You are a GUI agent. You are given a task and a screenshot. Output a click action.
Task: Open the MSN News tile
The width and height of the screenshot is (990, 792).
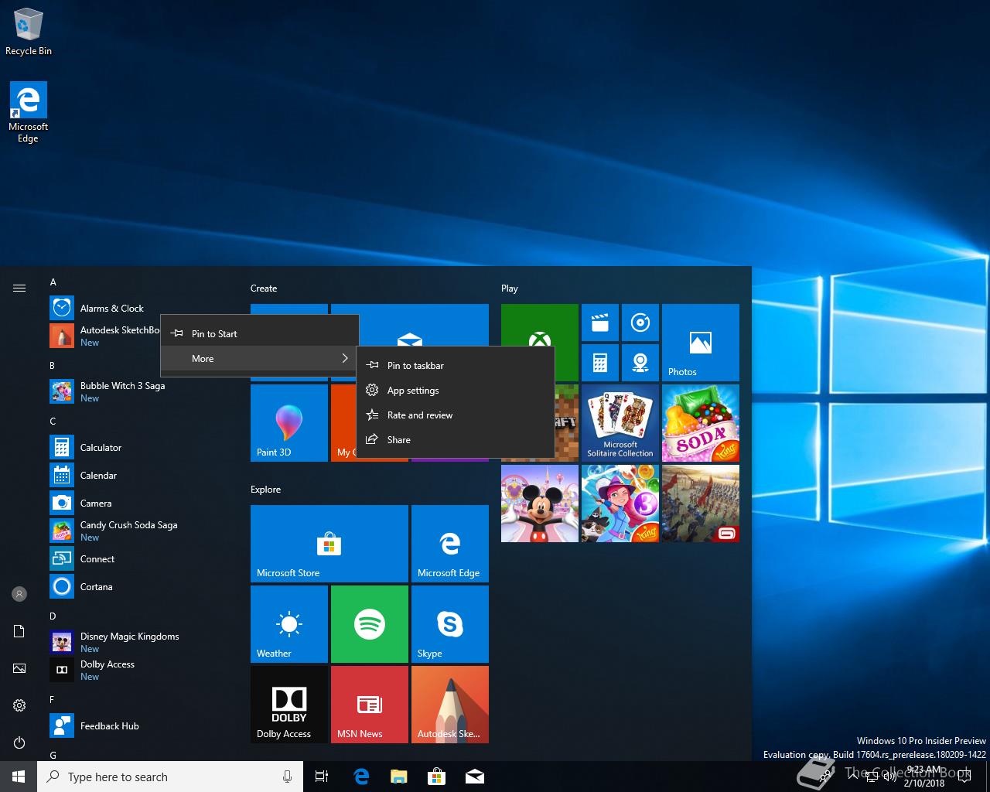pyautogui.click(x=370, y=705)
